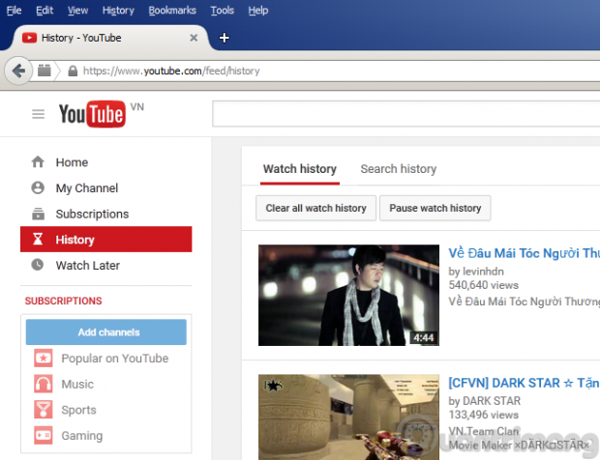Click the YouTube search input field
Viewport: 600px width, 460px height.
406,113
